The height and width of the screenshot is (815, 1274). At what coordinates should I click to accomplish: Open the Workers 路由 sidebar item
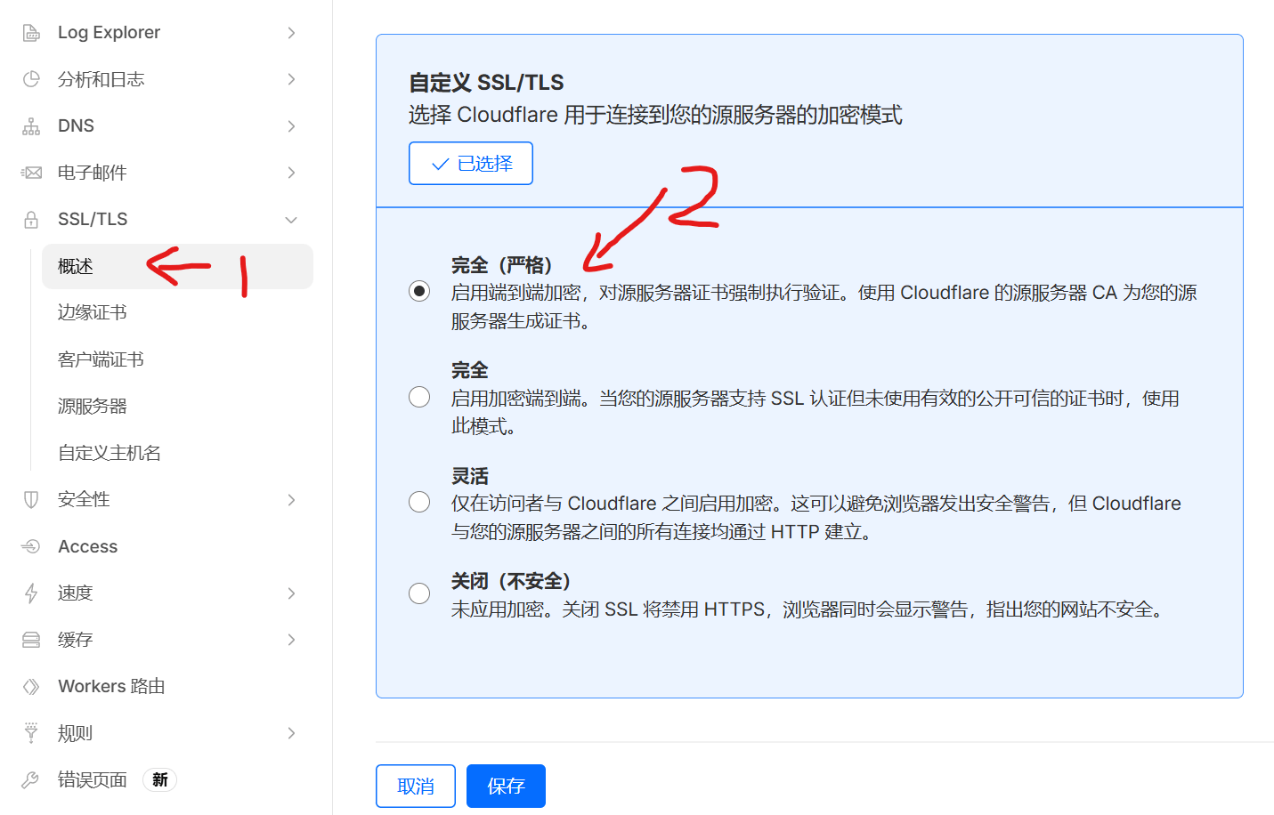pyautogui.click(x=111, y=686)
